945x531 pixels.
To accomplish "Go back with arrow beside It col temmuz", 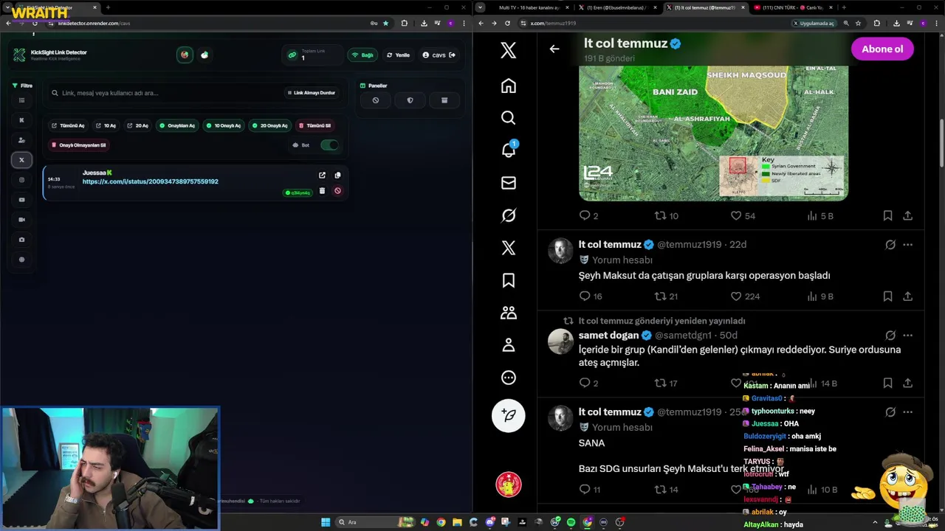I will 554,49.
